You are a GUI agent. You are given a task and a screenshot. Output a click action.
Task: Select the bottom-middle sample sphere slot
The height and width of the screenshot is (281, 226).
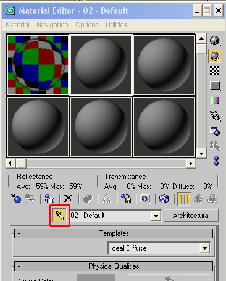tap(101, 127)
